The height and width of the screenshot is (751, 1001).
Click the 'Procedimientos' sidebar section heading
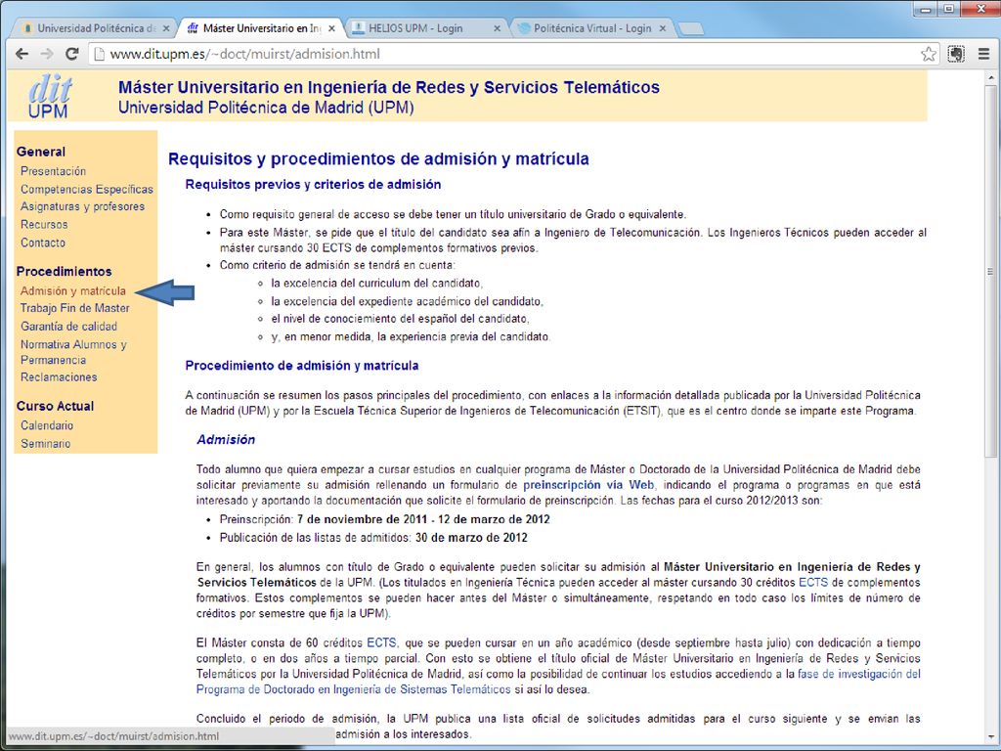[x=64, y=271]
